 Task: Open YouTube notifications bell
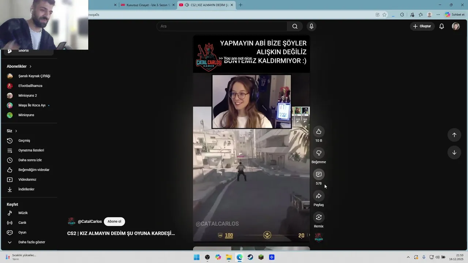442,26
